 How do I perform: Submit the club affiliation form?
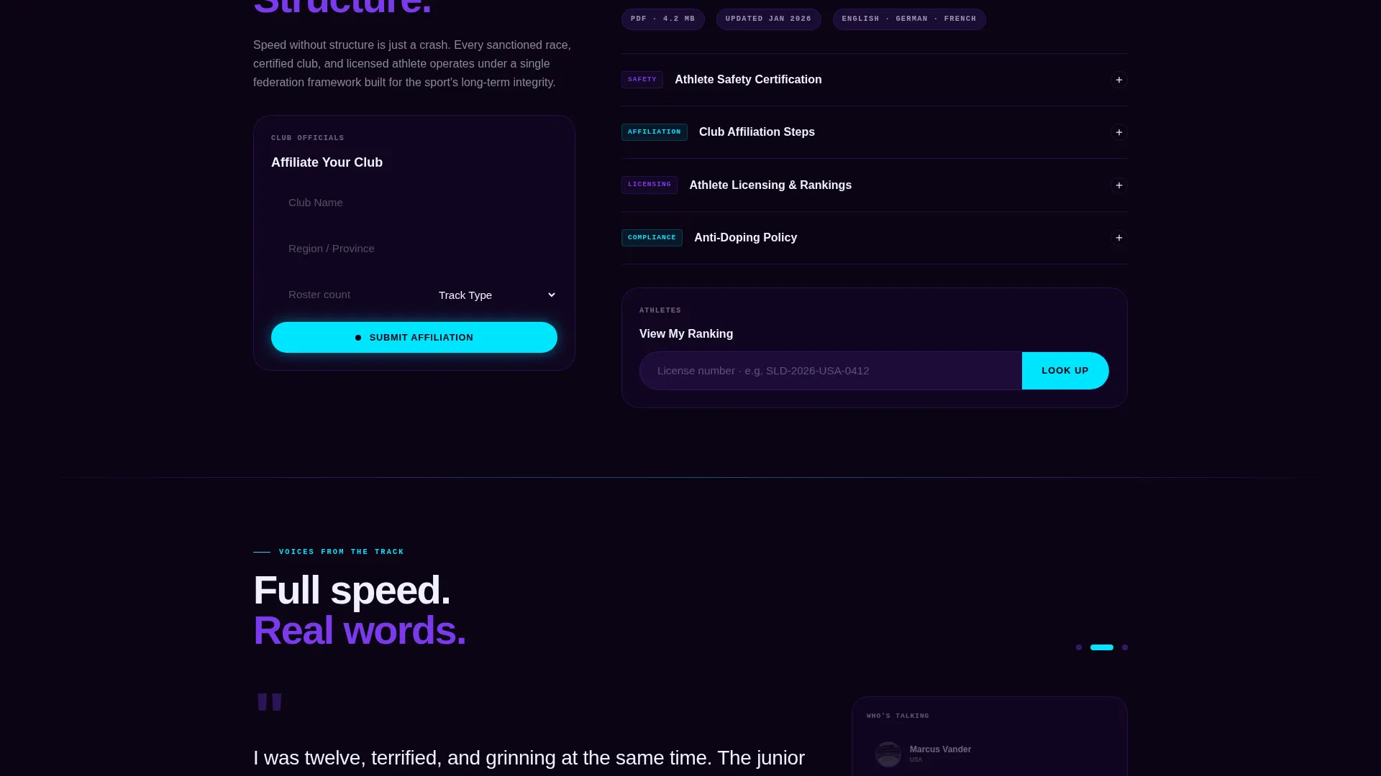pyautogui.click(x=414, y=338)
